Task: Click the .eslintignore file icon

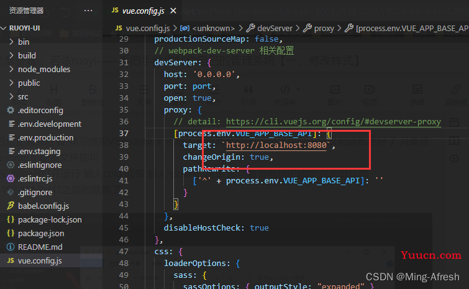Action: pyautogui.click(x=11, y=165)
